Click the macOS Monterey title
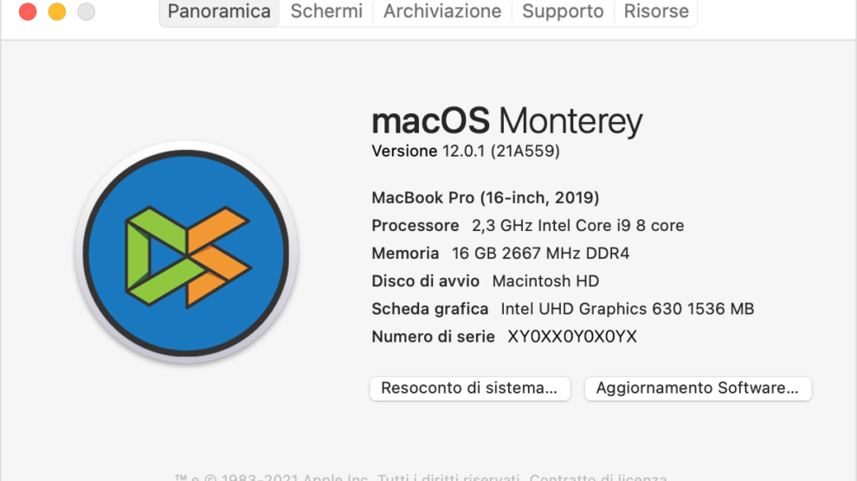The height and width of the screenshot is (481, 857). pos(506,121)
